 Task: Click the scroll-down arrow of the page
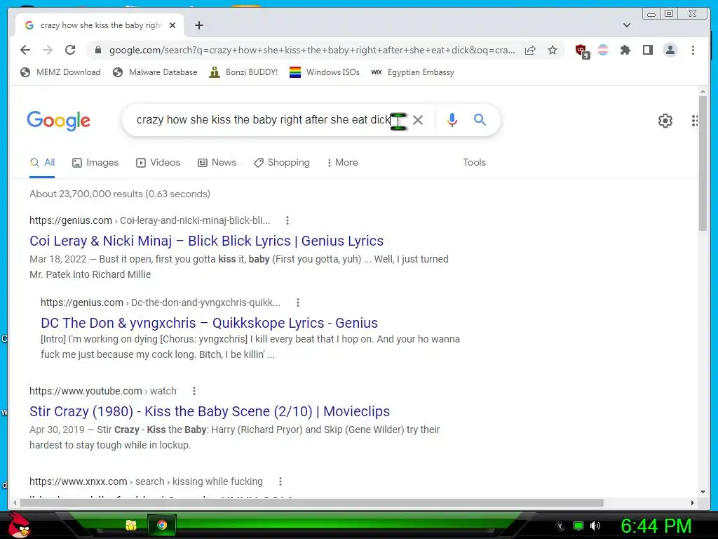pos(703,492)
